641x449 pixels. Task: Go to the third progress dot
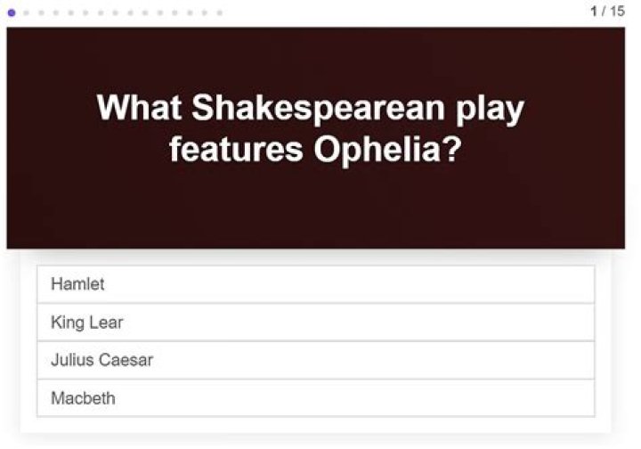click(42, 12)
